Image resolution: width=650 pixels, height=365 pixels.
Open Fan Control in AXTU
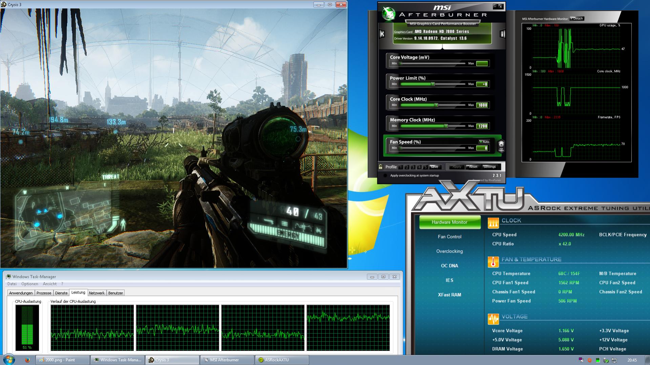click(449, 237)
